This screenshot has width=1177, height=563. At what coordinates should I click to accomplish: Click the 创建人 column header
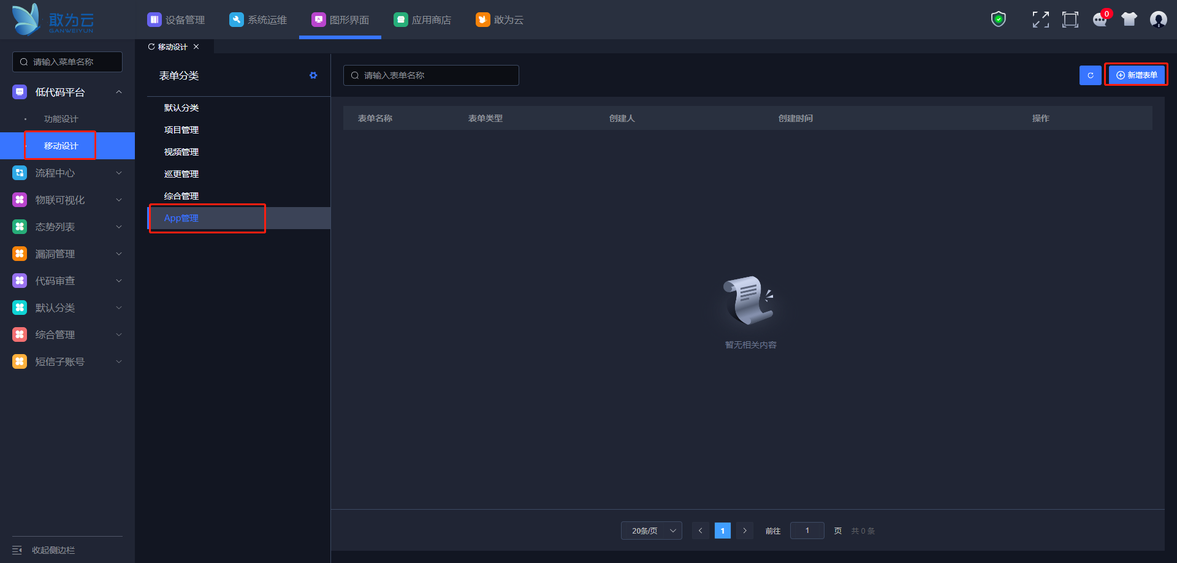(x=622, y=118)
